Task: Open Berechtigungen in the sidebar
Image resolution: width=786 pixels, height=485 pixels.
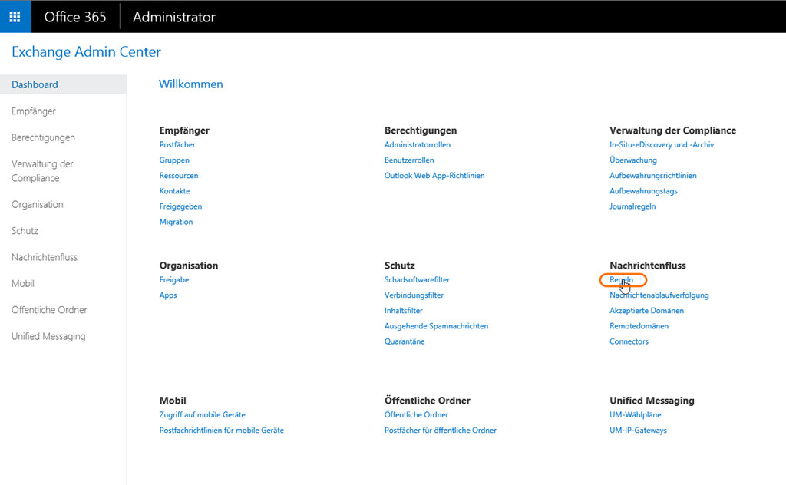Action: click(x=43, y=137)
